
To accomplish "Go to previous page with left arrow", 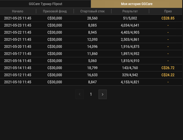I will point(79,94).
